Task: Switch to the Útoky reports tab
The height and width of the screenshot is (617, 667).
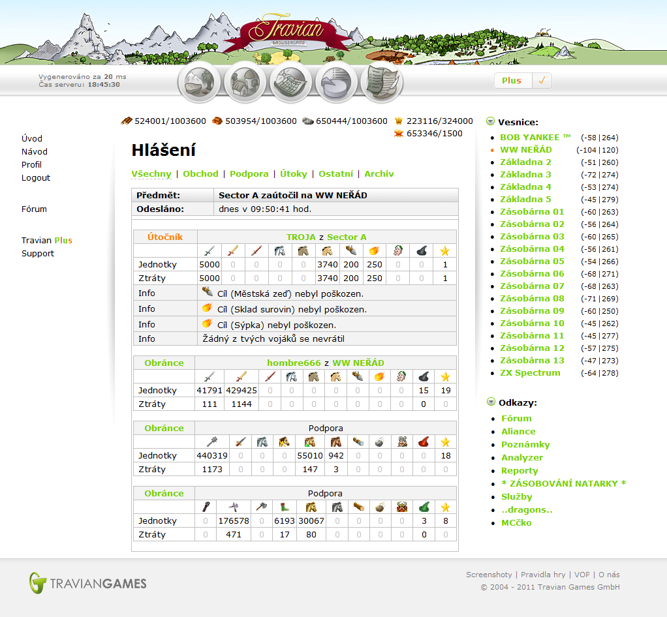Action: point(293,174)
